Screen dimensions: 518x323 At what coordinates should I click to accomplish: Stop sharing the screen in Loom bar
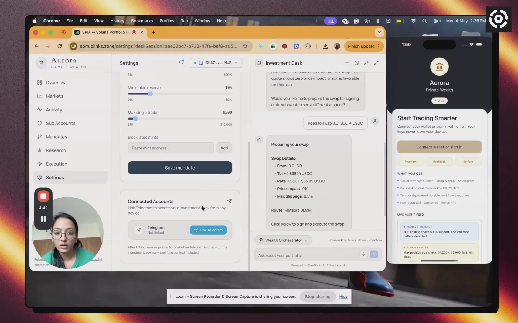[318, 297]
